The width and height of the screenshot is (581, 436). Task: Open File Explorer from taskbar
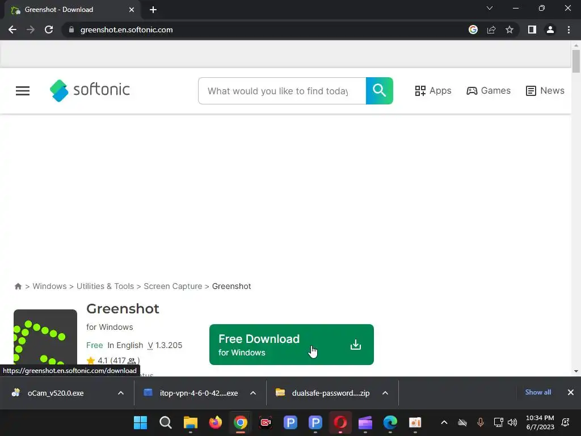tap(191, 422)
